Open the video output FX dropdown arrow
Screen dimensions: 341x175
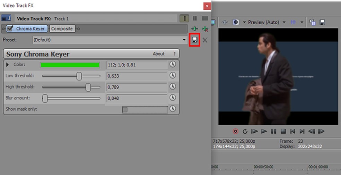[244, 22]
